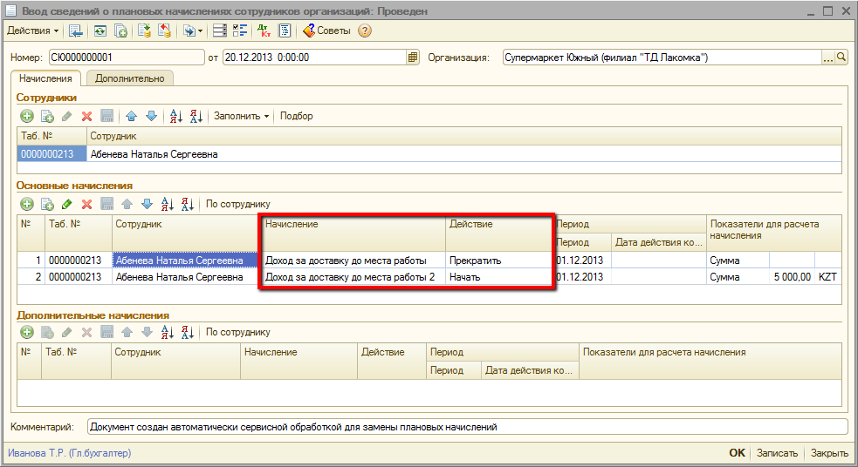858x467 pixels.
Task: Click the Записать button
Action: pos(777,453)
